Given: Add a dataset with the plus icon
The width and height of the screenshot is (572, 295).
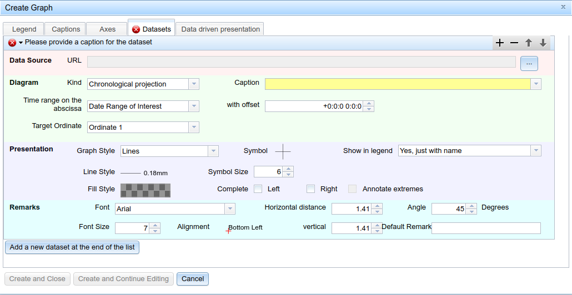Looking at the screenshot, I should (500, 43).
